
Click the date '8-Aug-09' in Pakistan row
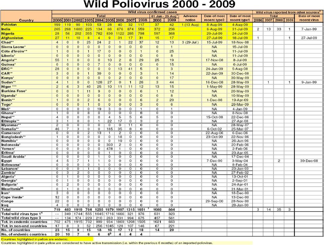214,25
